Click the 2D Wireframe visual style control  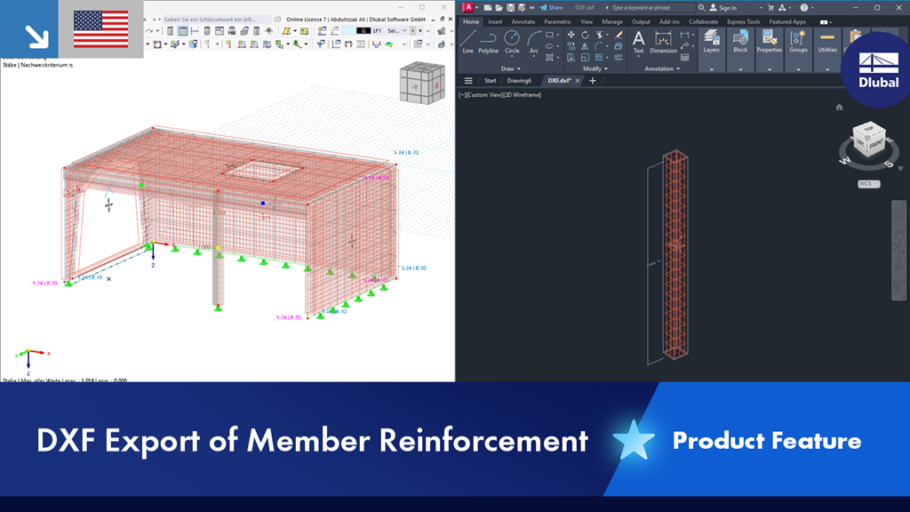[523, 94]
